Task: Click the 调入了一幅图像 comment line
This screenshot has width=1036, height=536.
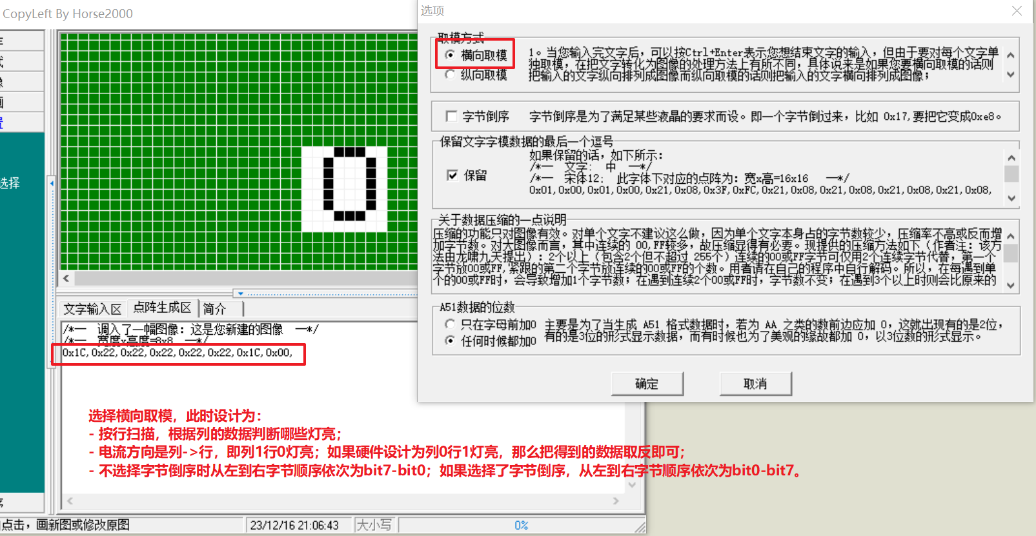Action: click(x=191, y=330)
